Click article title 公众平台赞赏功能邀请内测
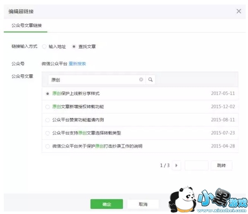This screenshot has height=214, width=248. pos(78,120)
